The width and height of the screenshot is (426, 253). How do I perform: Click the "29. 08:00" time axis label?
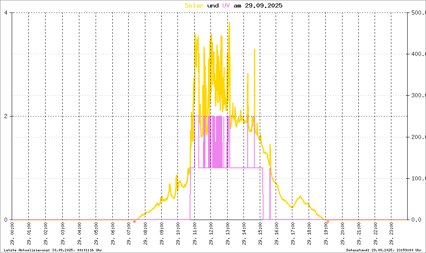point(145,234)
